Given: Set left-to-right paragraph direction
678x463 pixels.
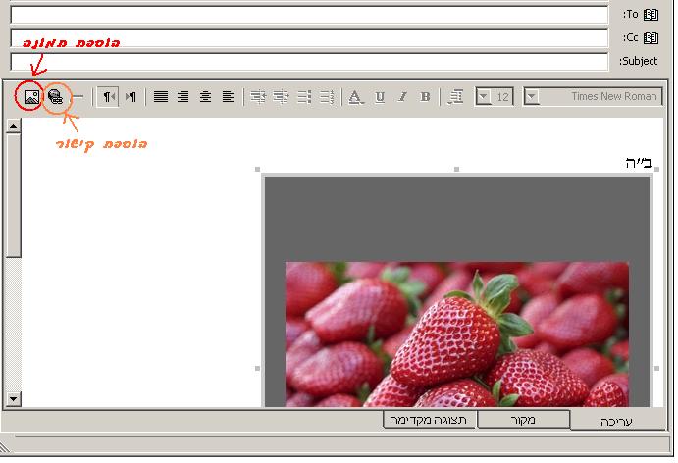Looking at the screenshot, I should (130, 97).
